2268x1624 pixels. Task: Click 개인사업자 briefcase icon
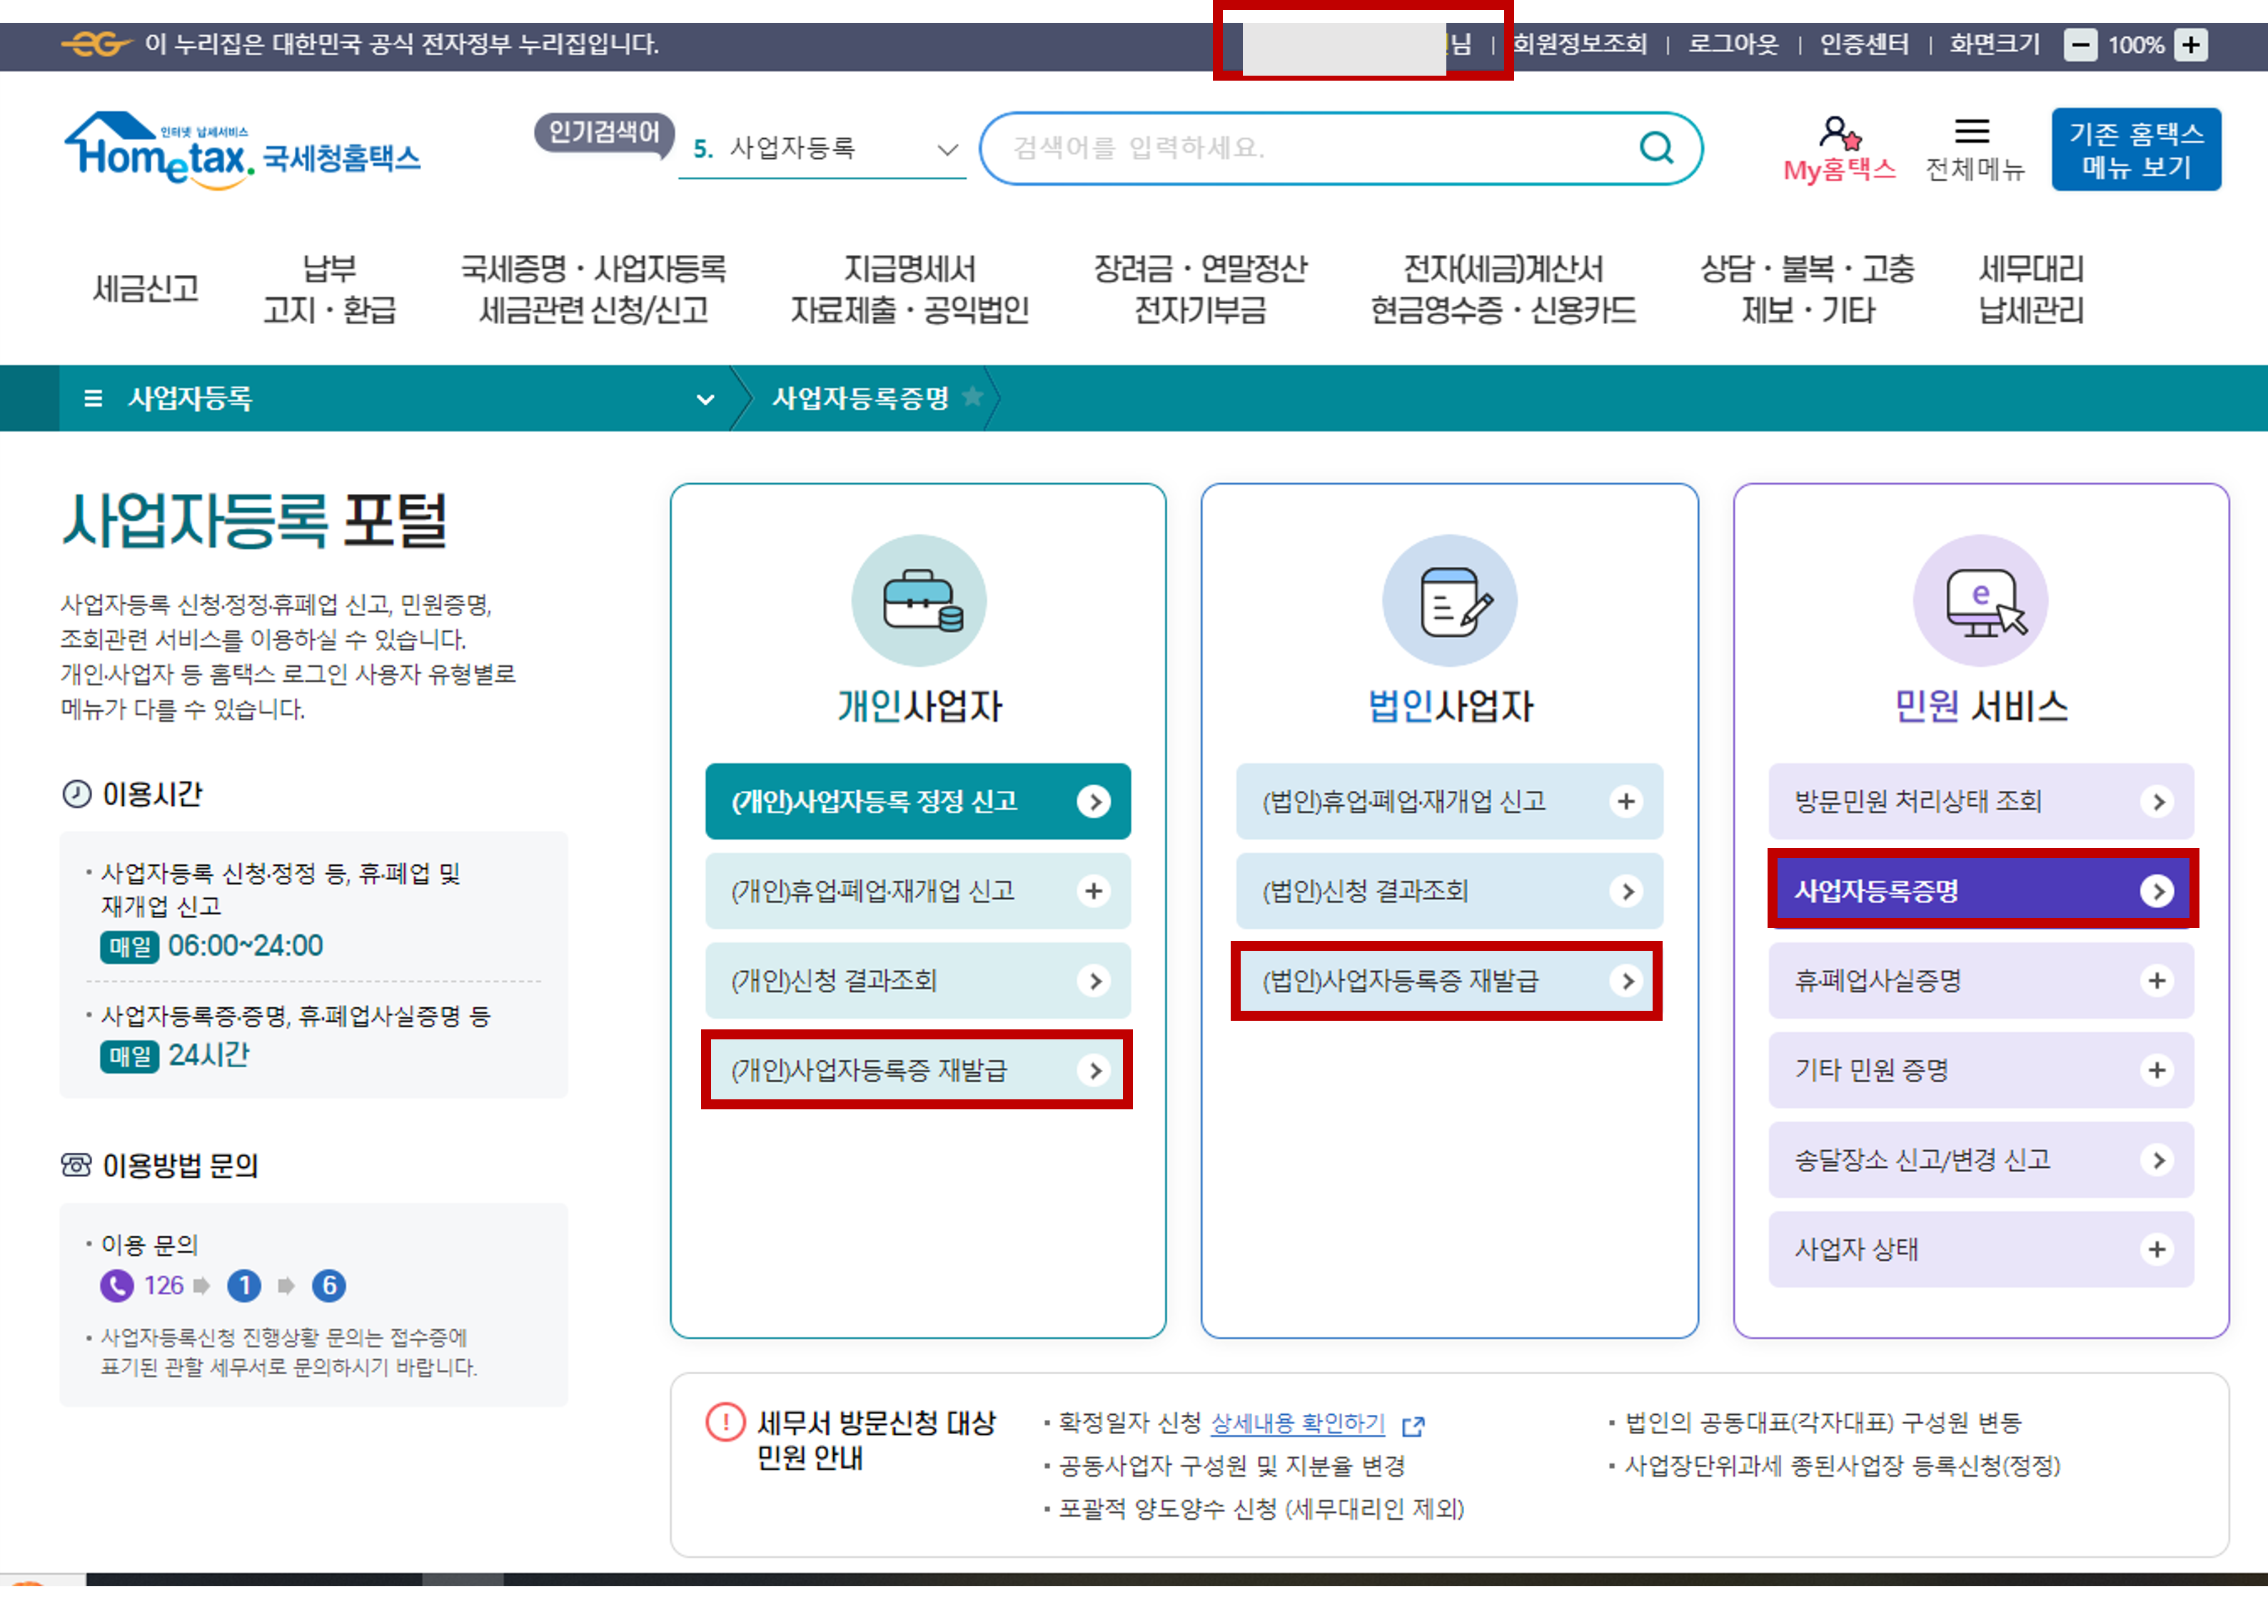click(x=918, y=601)
